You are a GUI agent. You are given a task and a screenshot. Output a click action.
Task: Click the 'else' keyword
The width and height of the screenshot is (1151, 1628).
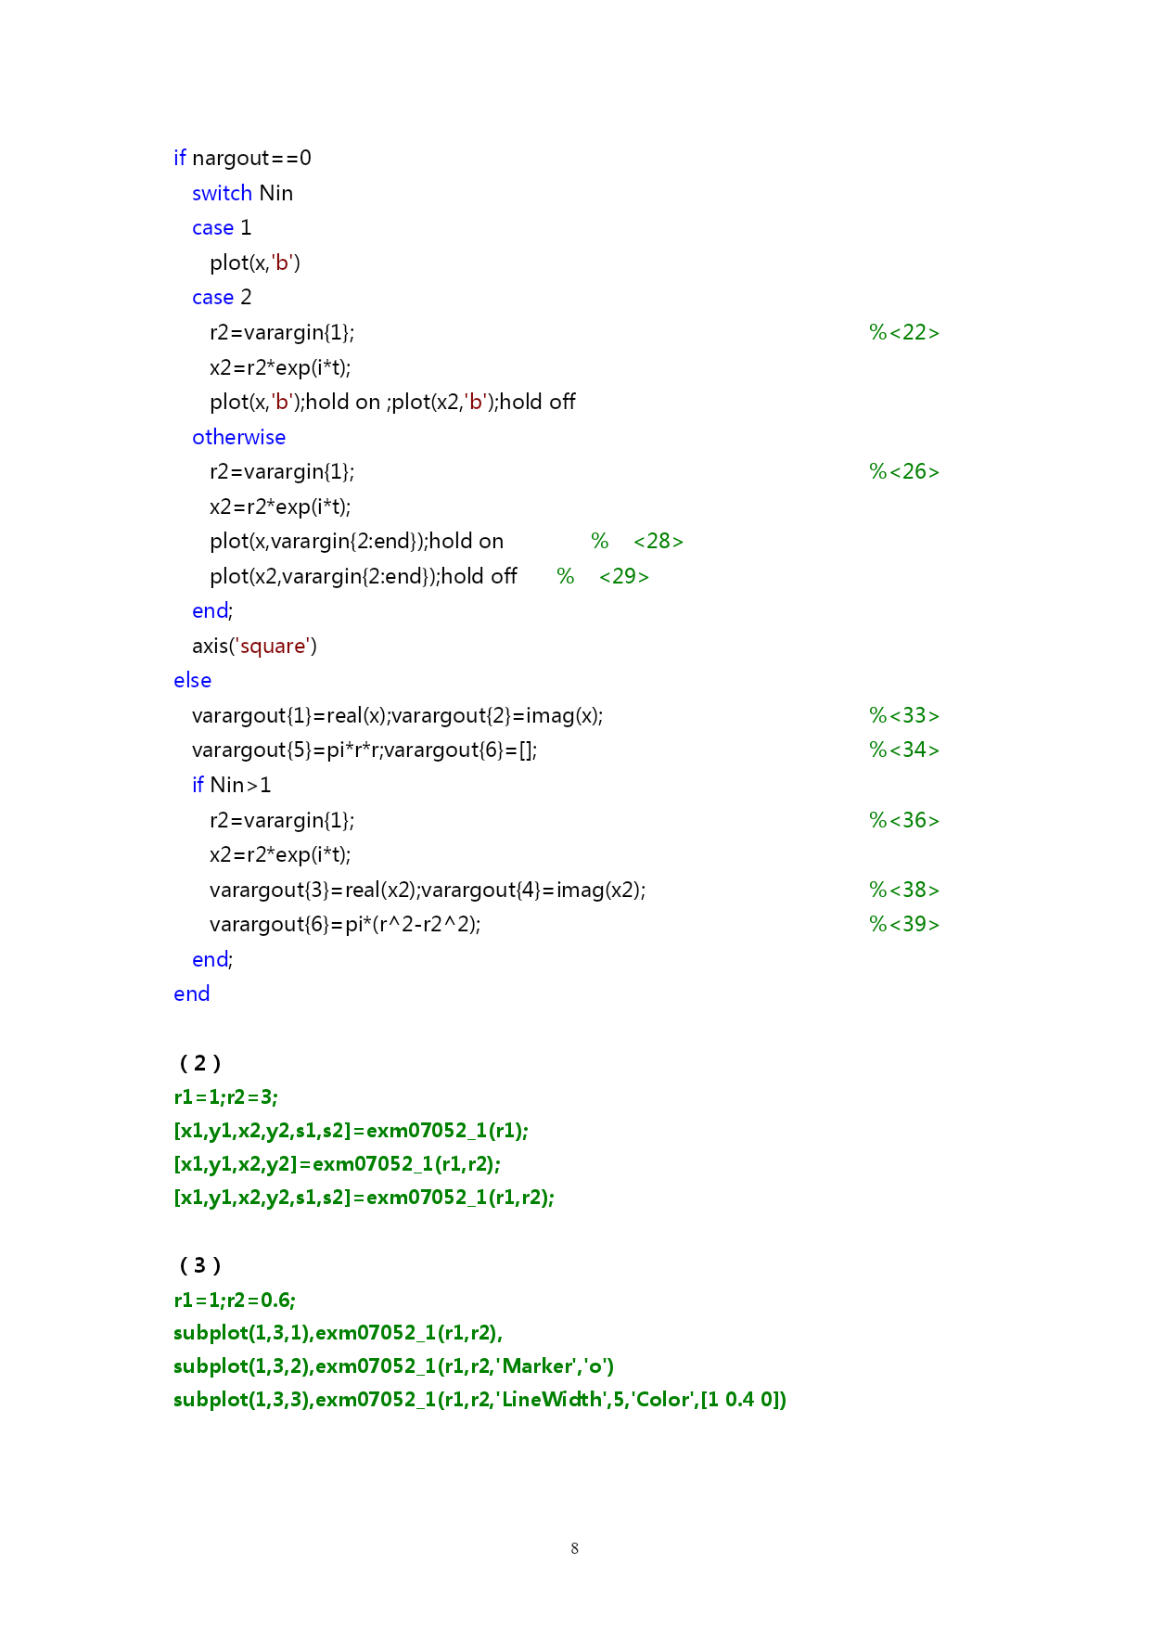[192, 681]
